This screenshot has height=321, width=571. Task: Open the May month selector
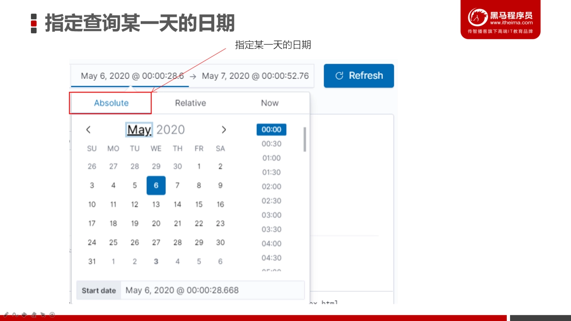pyautogui.click(x=139, y=130)
